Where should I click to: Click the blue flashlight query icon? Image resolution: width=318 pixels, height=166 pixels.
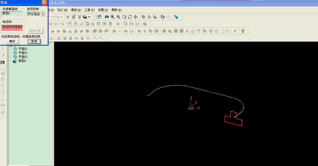(176, 17)
